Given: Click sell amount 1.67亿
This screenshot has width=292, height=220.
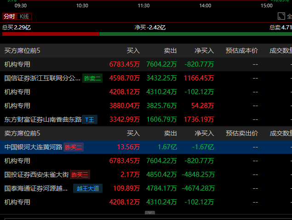Looking at the screenshot, I should pos(167,147).
